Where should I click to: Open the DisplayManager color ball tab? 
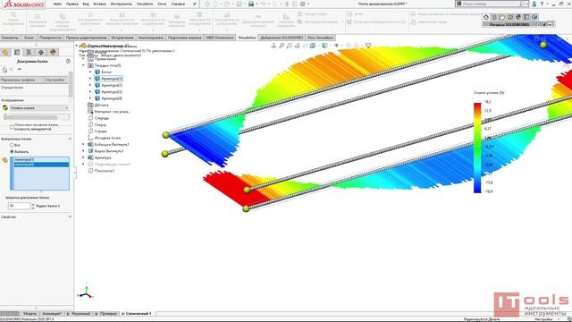(x=53, y=53)
